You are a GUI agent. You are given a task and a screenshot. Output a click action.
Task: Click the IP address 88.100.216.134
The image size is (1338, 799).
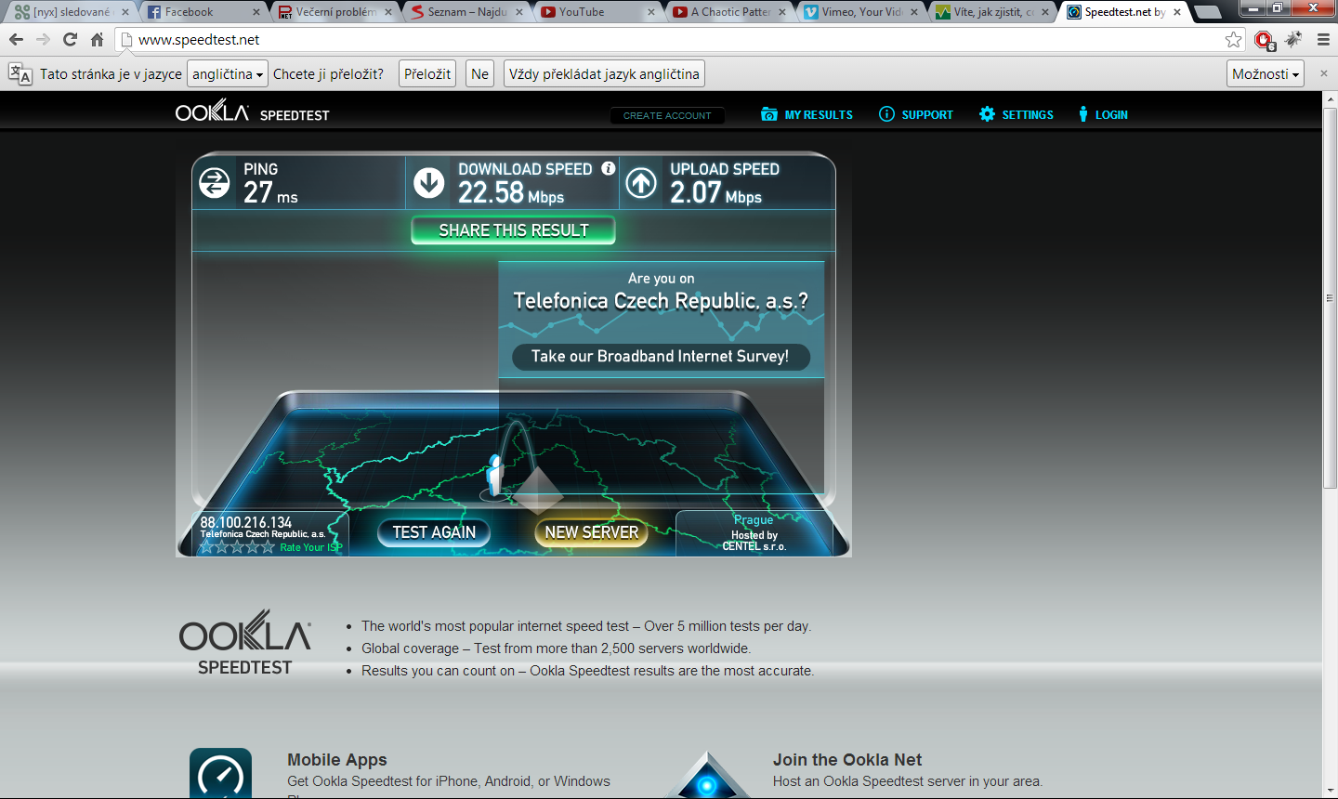click(x=246, y=522)
